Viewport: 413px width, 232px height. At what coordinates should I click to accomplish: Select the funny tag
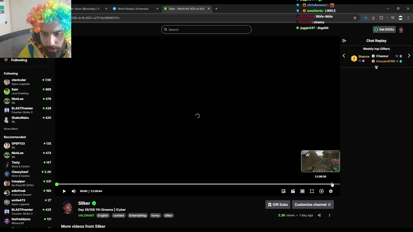point(156,216)
